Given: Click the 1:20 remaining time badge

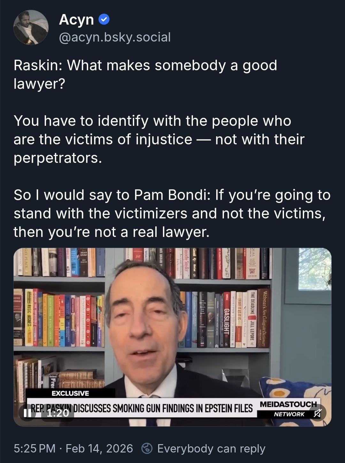Looking at the screenshot, I should pos(58,413).
